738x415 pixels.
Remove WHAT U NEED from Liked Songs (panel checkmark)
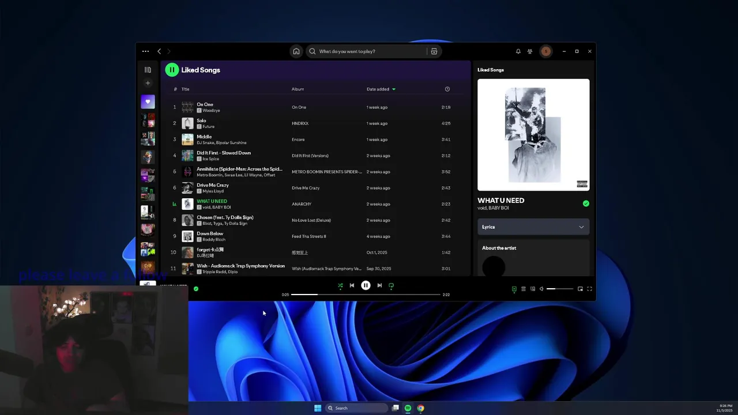(x=586, y=203)
